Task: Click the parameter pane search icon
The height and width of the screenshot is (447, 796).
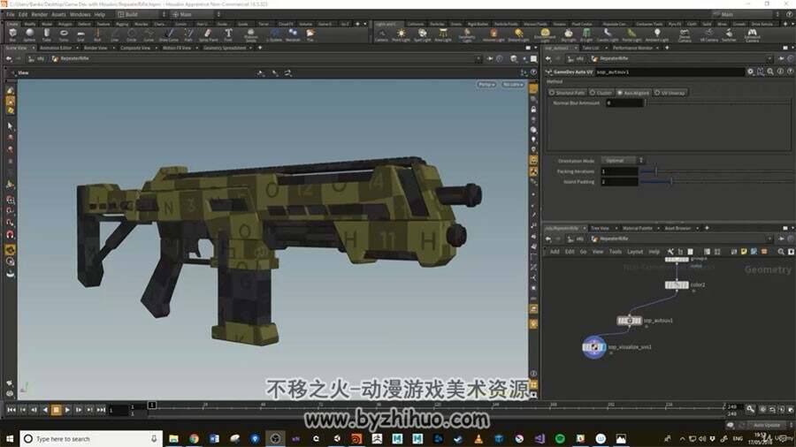Action: coord(770,72)
